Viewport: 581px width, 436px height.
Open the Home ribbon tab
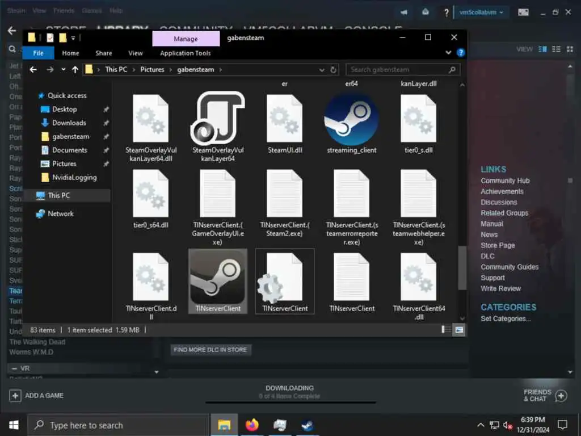pyautogui.click(x=70, y=53)
